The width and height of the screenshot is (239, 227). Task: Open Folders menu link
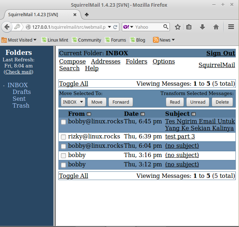coord(137,61)
